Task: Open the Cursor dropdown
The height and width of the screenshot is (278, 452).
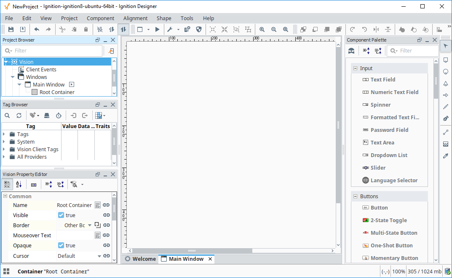Action: (x=99, y=256)
